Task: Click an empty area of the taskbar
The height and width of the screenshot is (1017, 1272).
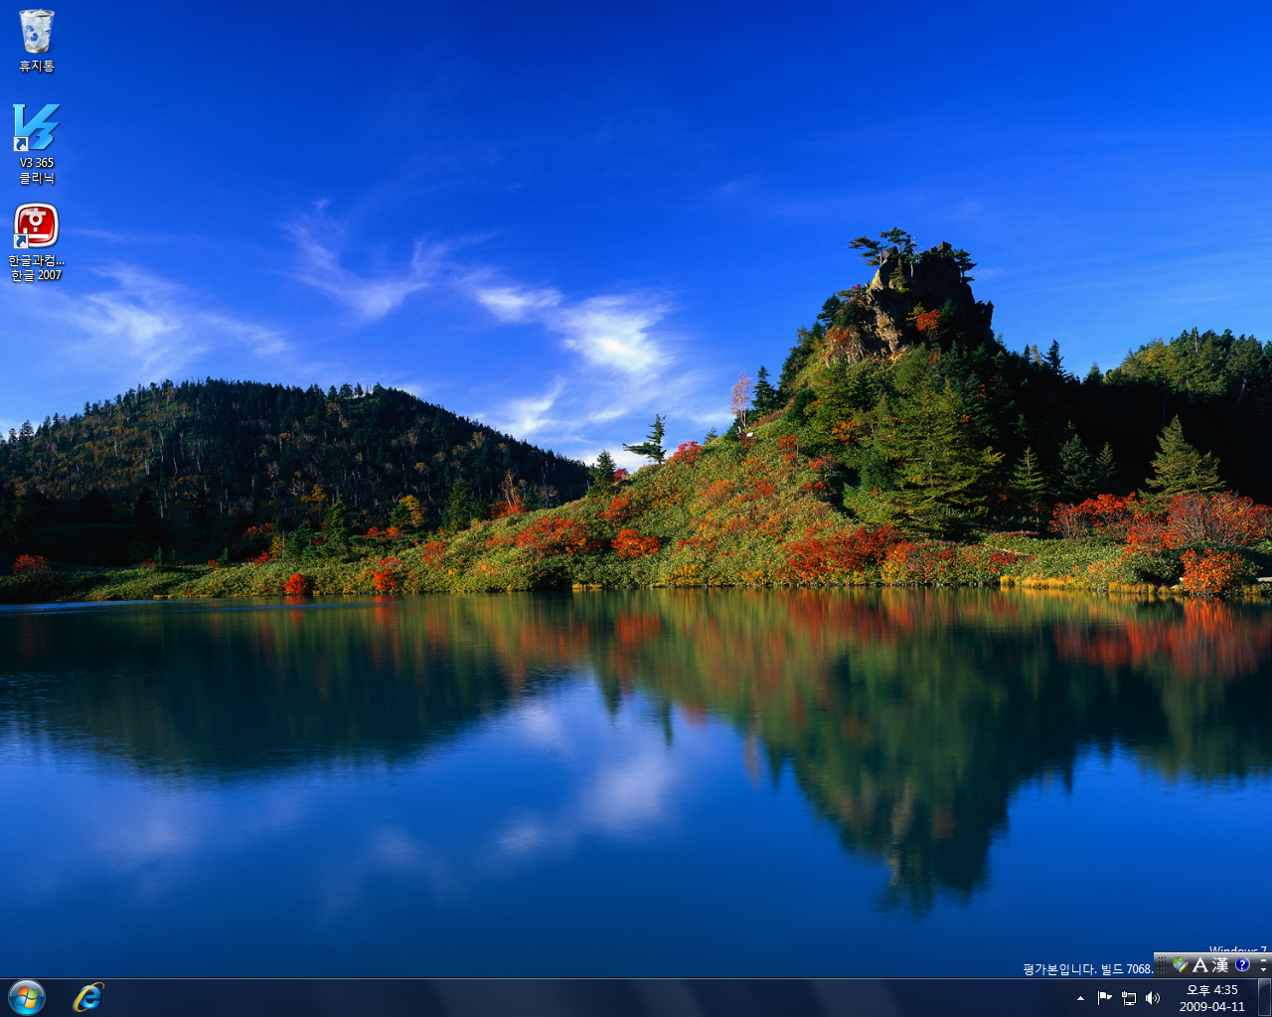Action: click(596, 998)
